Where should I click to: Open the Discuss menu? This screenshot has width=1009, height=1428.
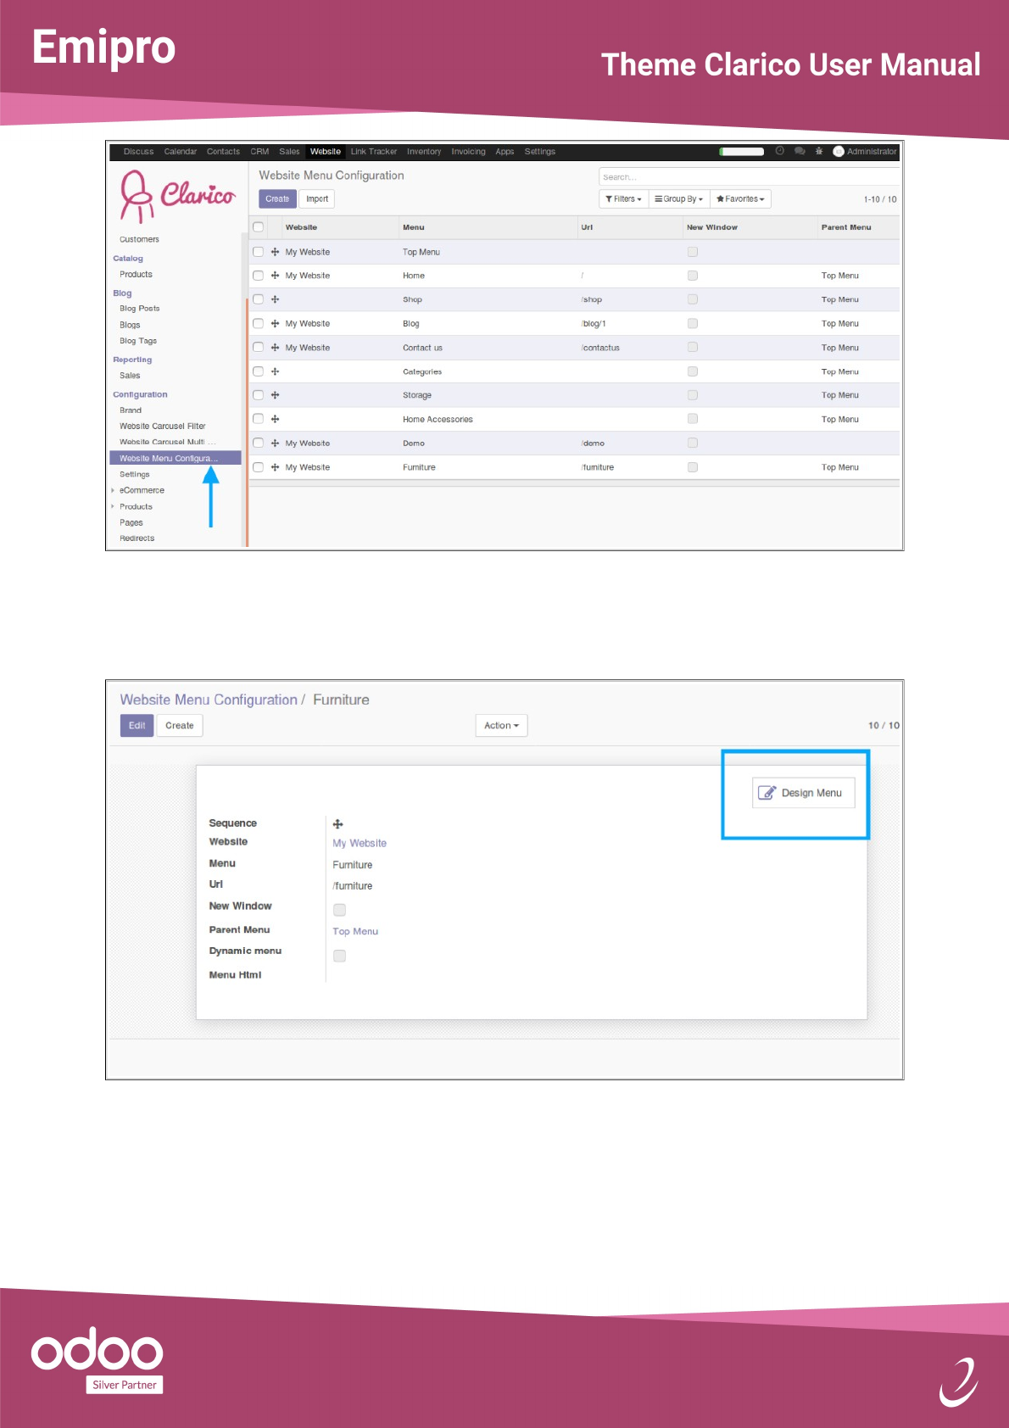(x=138, y=152)
